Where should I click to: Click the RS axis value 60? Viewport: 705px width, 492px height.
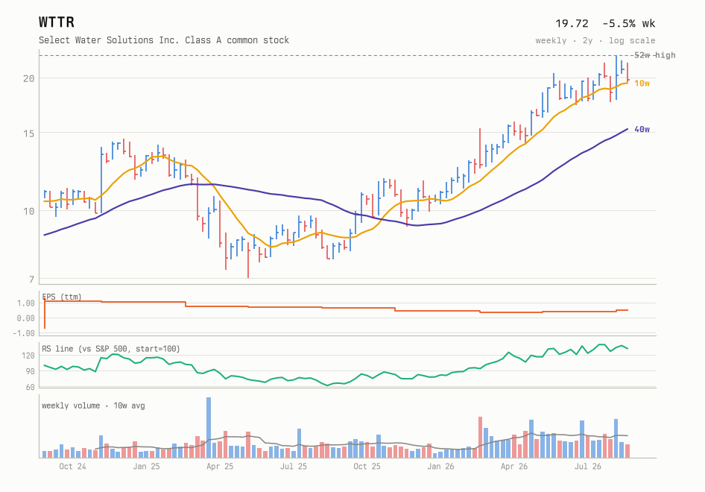(30, 387)
